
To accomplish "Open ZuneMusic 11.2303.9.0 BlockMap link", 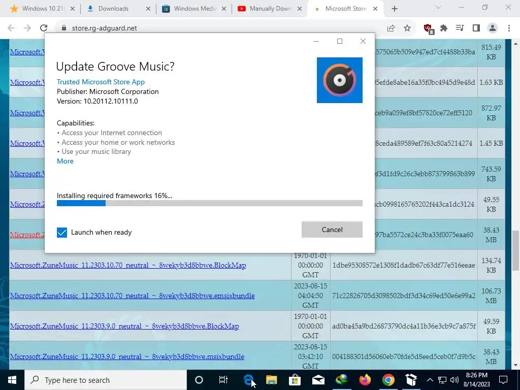I will (124, 326).
